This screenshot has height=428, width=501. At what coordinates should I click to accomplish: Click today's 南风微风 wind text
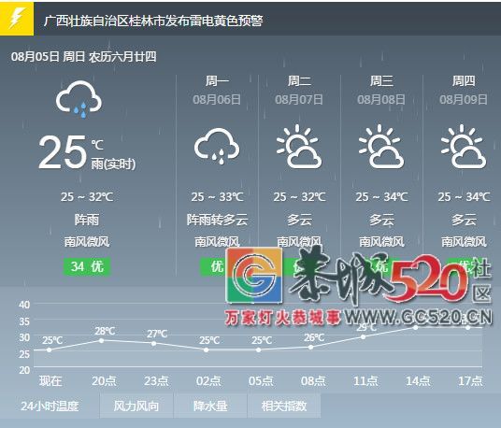(87, 241)
